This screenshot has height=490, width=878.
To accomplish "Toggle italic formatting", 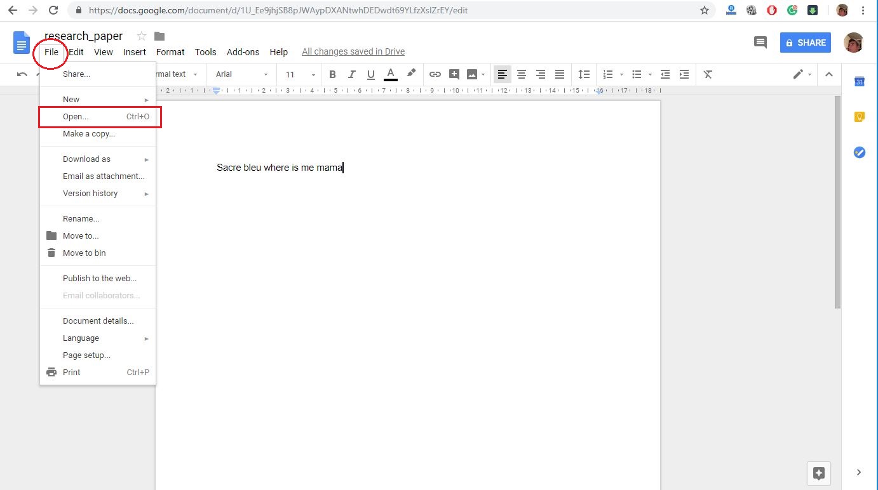I will tap(352, 74).
